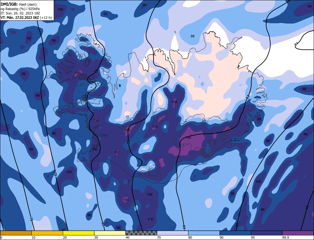Select the light blue 80–90 legend swatch
This screenshot has width=314, height=240.
[204, 233]
